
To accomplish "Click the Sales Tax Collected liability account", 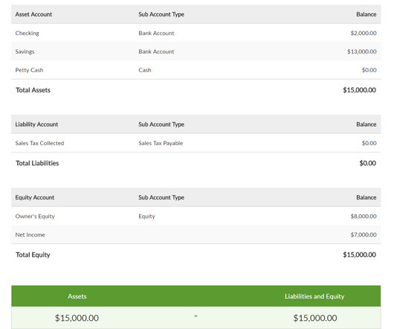I will click(x=39, y=143).
